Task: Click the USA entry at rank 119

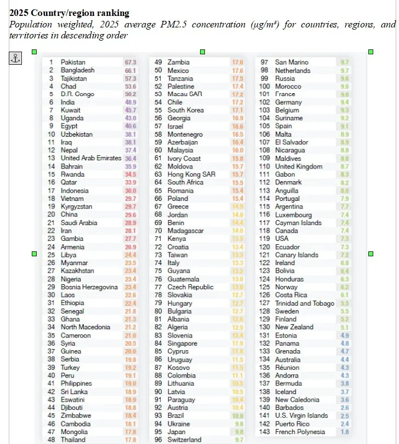Action: 282,239
